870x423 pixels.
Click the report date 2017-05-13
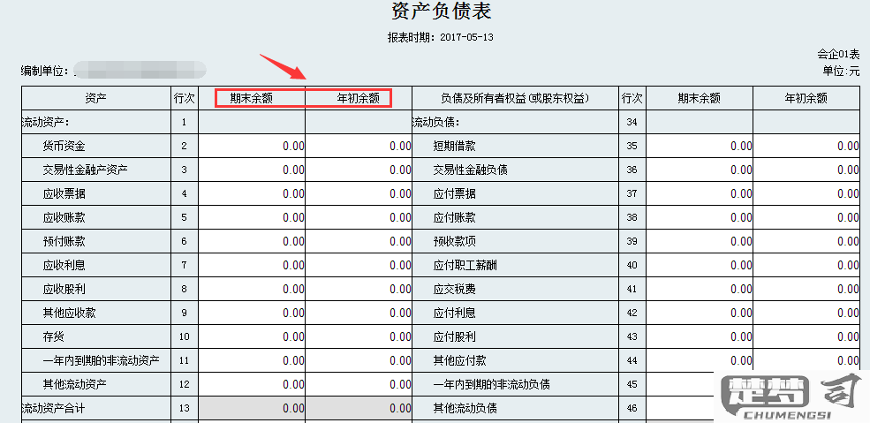point(466,38)
